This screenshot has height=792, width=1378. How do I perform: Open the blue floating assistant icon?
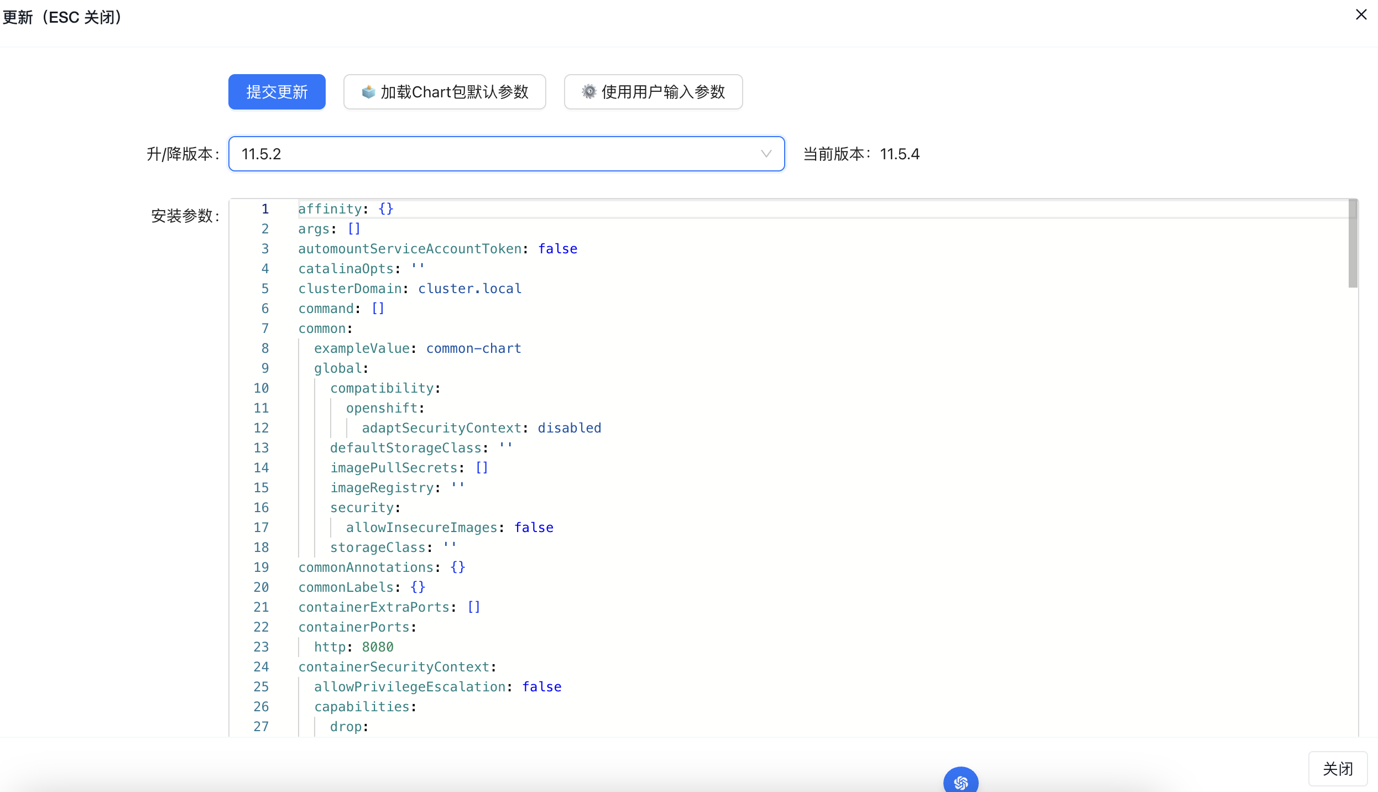(961, 781)
